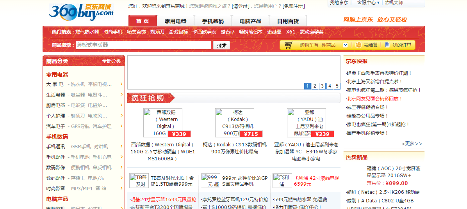Click the 360buy.com logo
This screenshot has height=209, width=467.
click(x=81, y=12)
